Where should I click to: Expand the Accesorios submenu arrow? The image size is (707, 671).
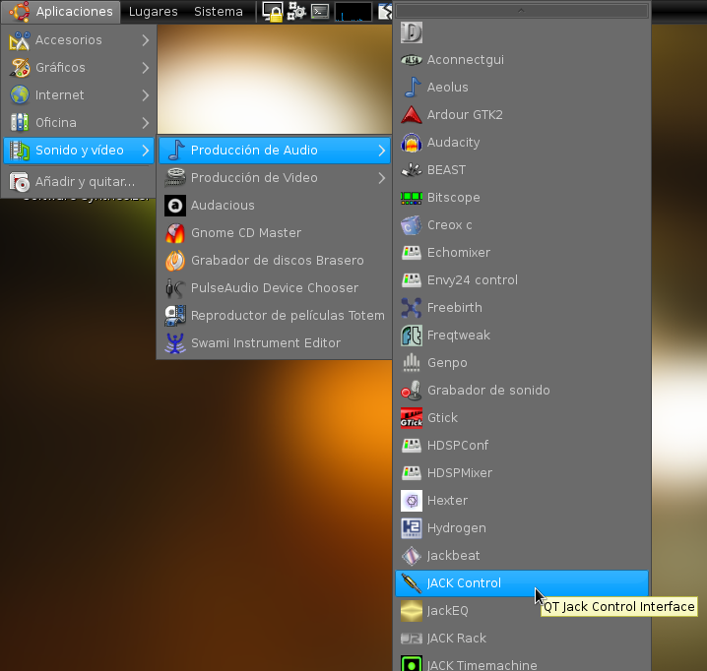(145, 40)
